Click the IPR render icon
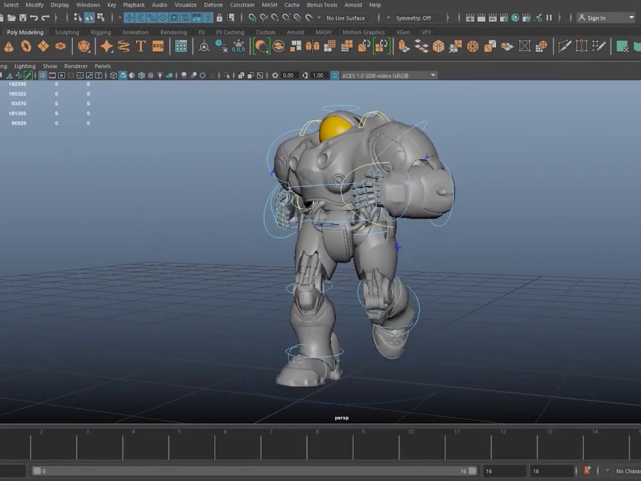Viewport: 641px width, 481px height. tap(492, 18)
